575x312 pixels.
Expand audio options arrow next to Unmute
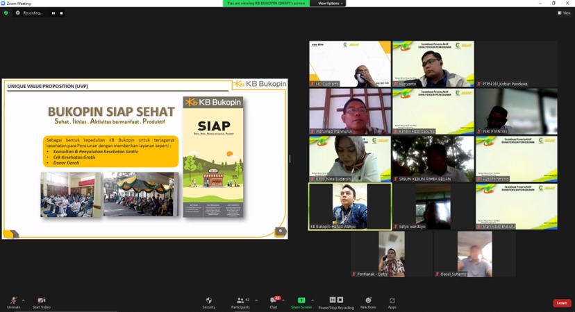[x=24, y=300]
